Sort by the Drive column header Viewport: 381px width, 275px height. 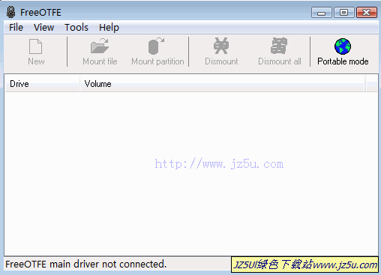tap(42, 84)
